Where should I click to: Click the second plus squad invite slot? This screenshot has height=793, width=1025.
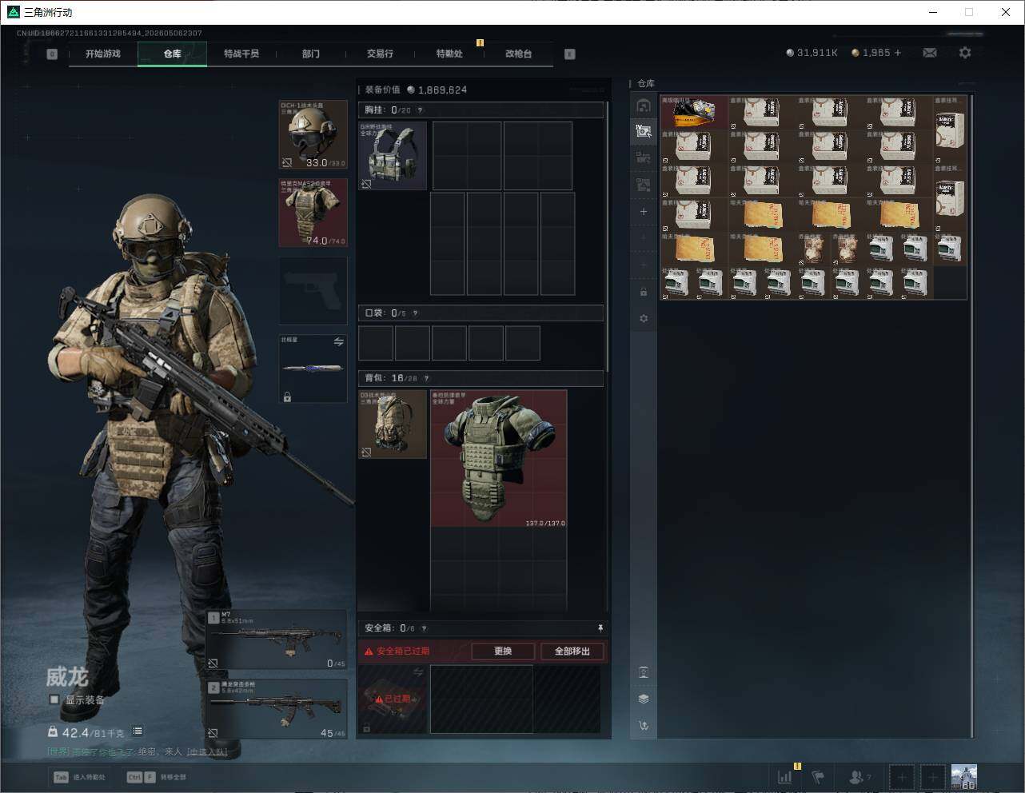coord(932,776)
